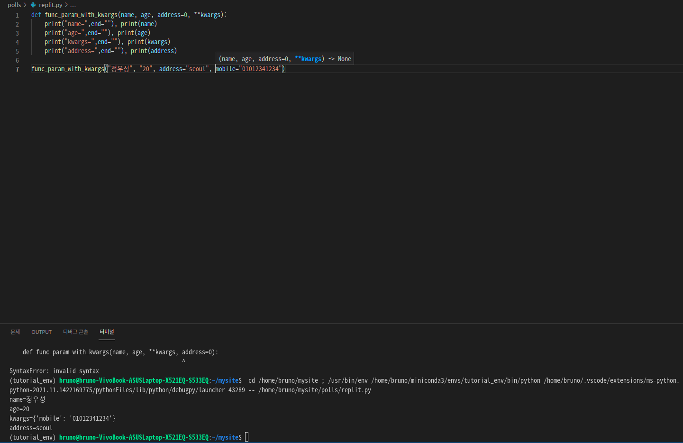This screenshot has height=443, width=683.
Task: Select the 터미널 tab
Action: (107, 332)
